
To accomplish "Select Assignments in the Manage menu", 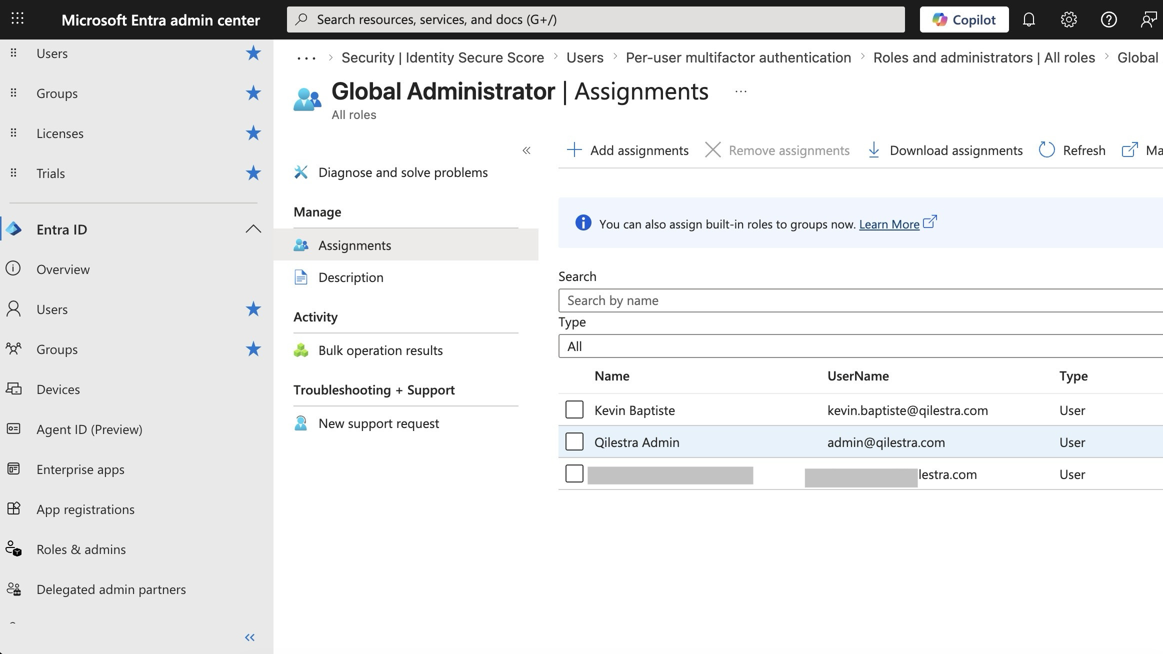I will coord(405,245).
